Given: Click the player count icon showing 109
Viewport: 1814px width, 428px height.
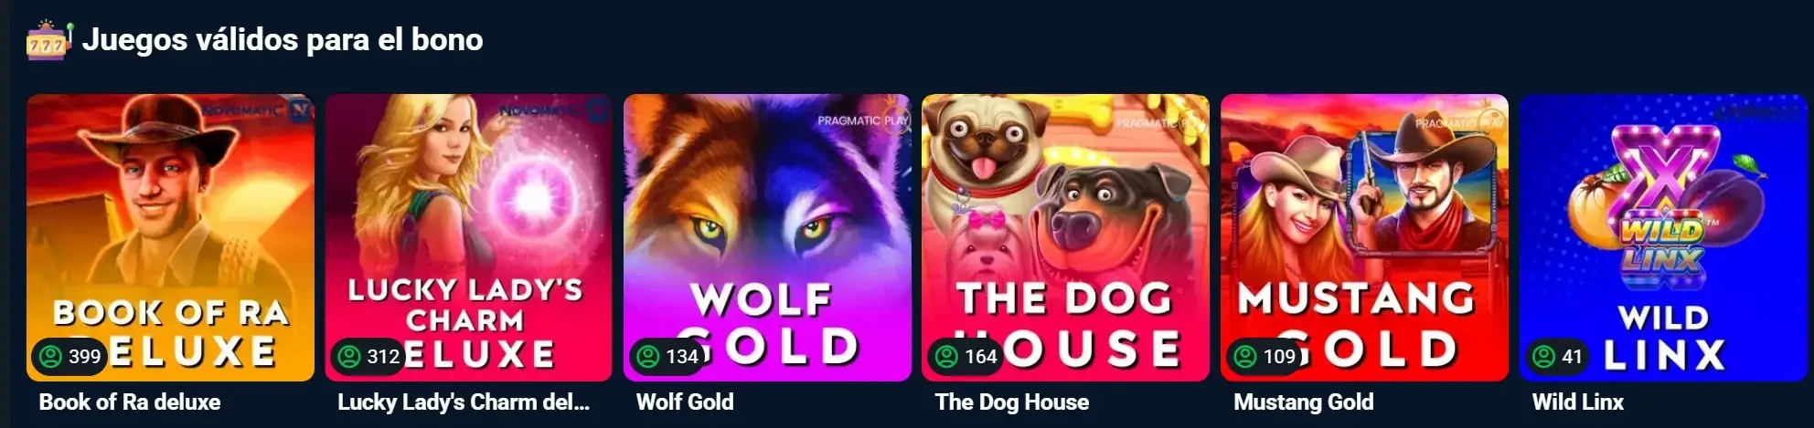Looking at the screenshot, I should click(x=1245, y=356).
